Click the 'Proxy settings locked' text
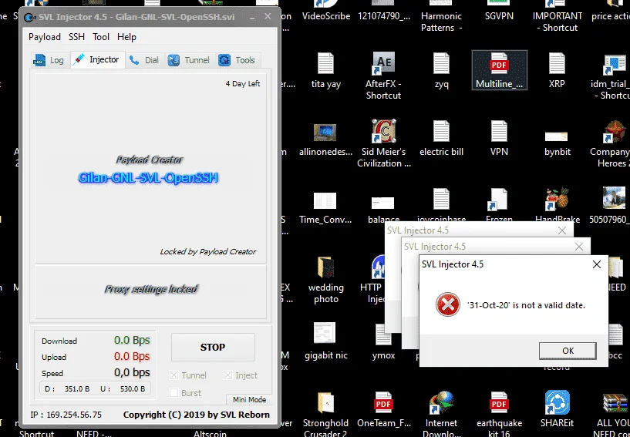 pos(151,289)
